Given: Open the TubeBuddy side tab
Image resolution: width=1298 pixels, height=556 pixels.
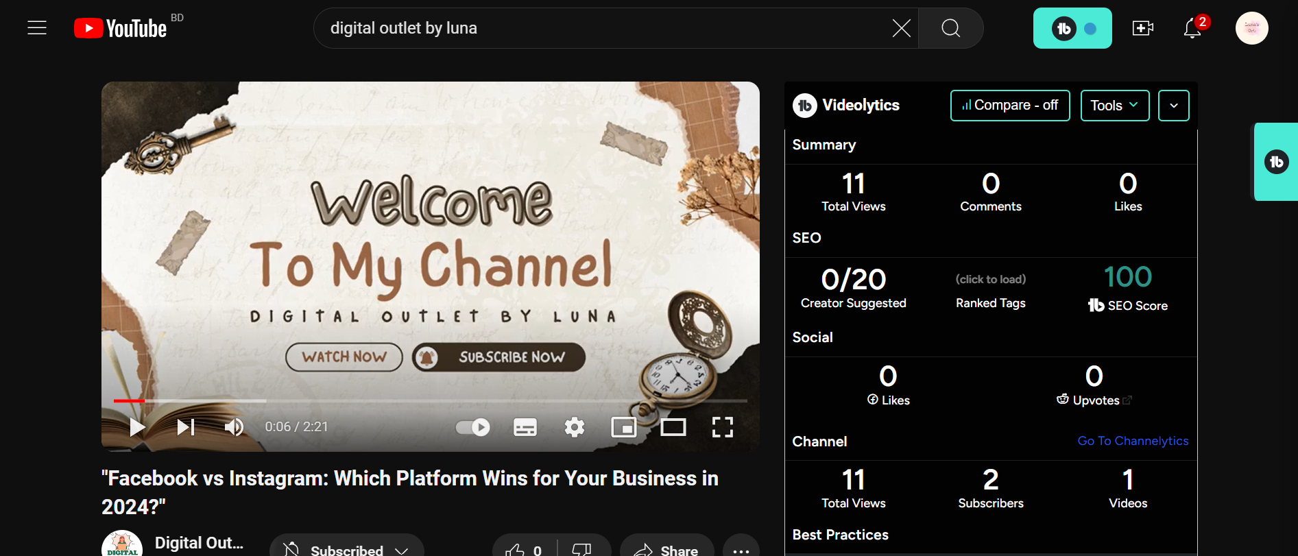Looking at the screenshot, I should click(1276, 162).
